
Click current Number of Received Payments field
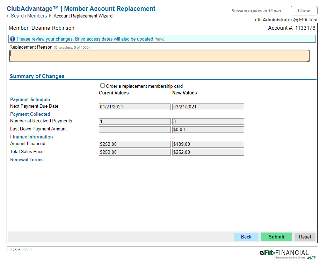click(135, 121)
